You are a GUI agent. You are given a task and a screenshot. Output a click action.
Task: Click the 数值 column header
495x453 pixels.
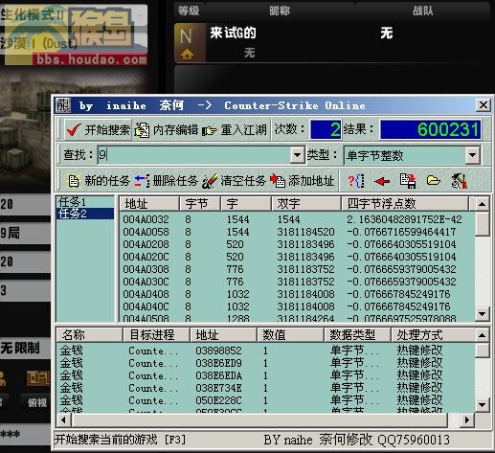(x=290, y=335)
